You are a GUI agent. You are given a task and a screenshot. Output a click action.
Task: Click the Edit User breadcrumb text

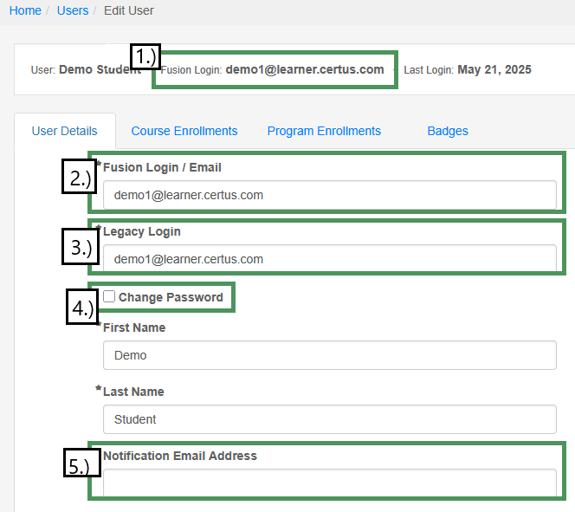pos(128,10)
